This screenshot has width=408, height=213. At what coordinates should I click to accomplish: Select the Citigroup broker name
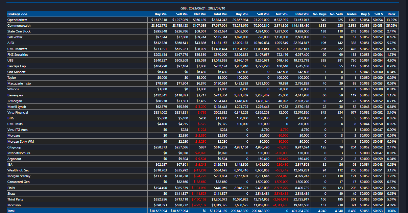15,147
